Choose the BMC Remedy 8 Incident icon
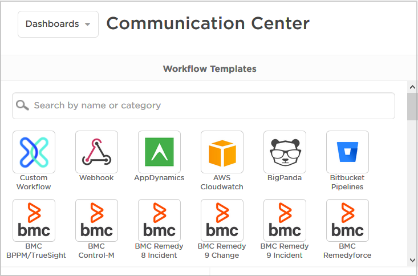Image resolution: width=418 pixels, height=276 pixels. point(160,220)
